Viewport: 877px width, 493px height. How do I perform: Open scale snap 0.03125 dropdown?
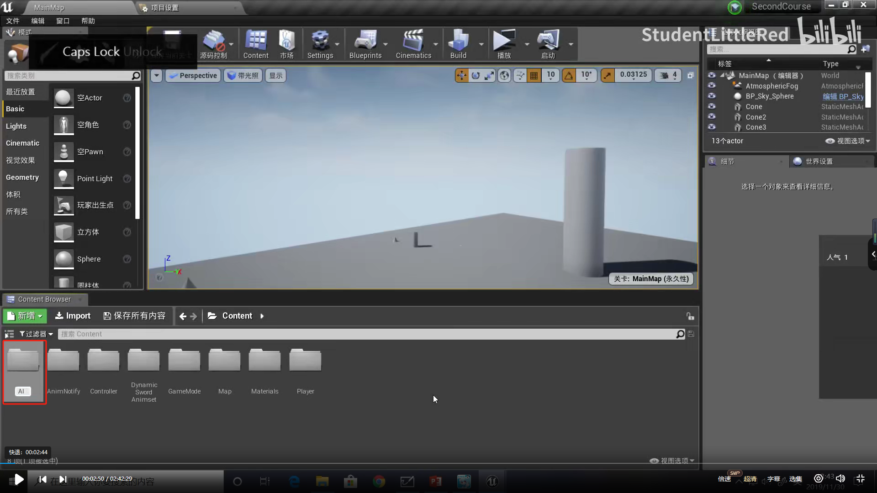tap(634, 75)
